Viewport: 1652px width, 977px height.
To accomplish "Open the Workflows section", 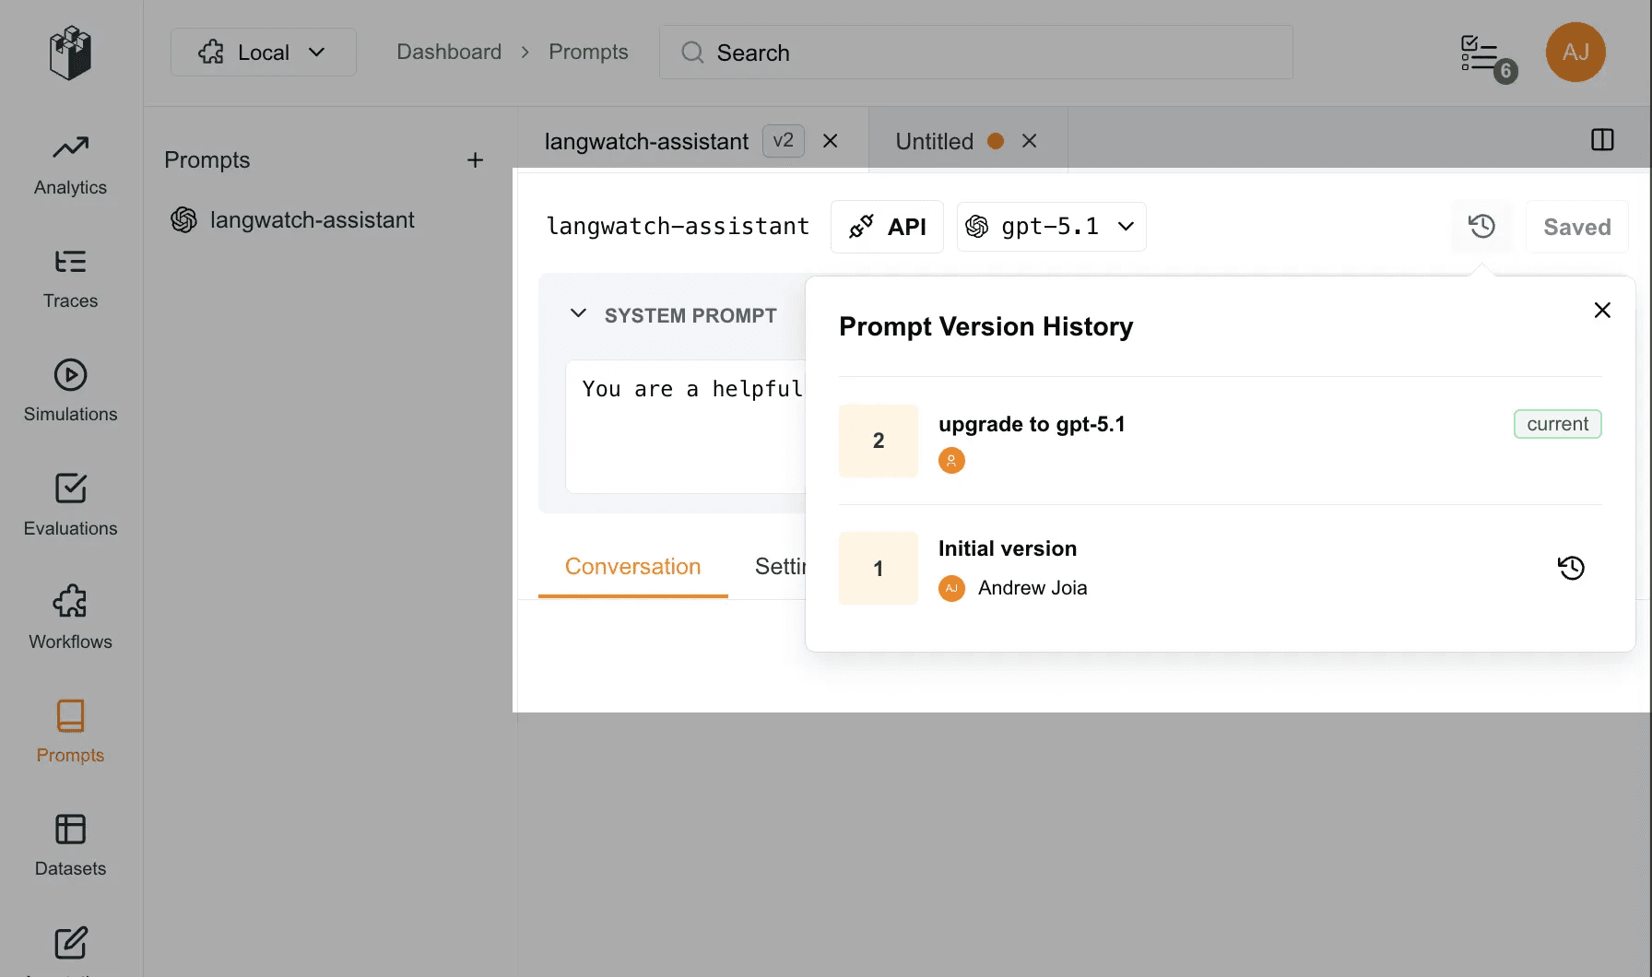I will pyautogui.click(x=70, y=619).
